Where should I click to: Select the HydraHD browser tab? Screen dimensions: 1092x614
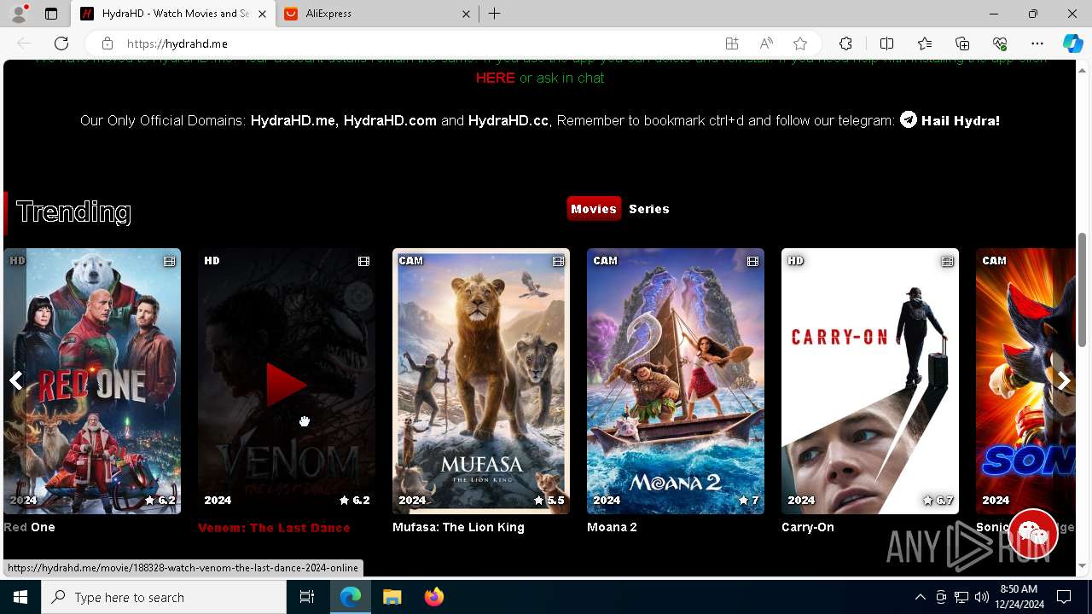click(173, 14)
